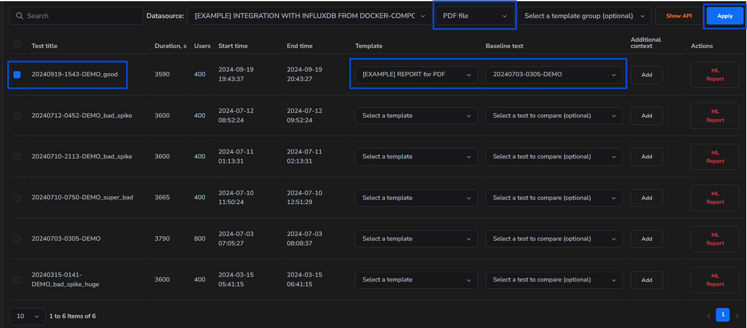
Task: Open the Datasource dropdown
Action: [x=309, y=16]
